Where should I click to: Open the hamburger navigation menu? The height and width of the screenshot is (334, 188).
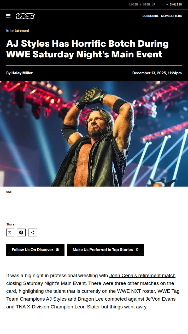(x=8, y=16)
